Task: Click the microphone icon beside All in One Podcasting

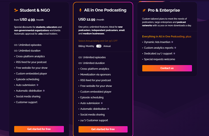Action: coord(80,10)
